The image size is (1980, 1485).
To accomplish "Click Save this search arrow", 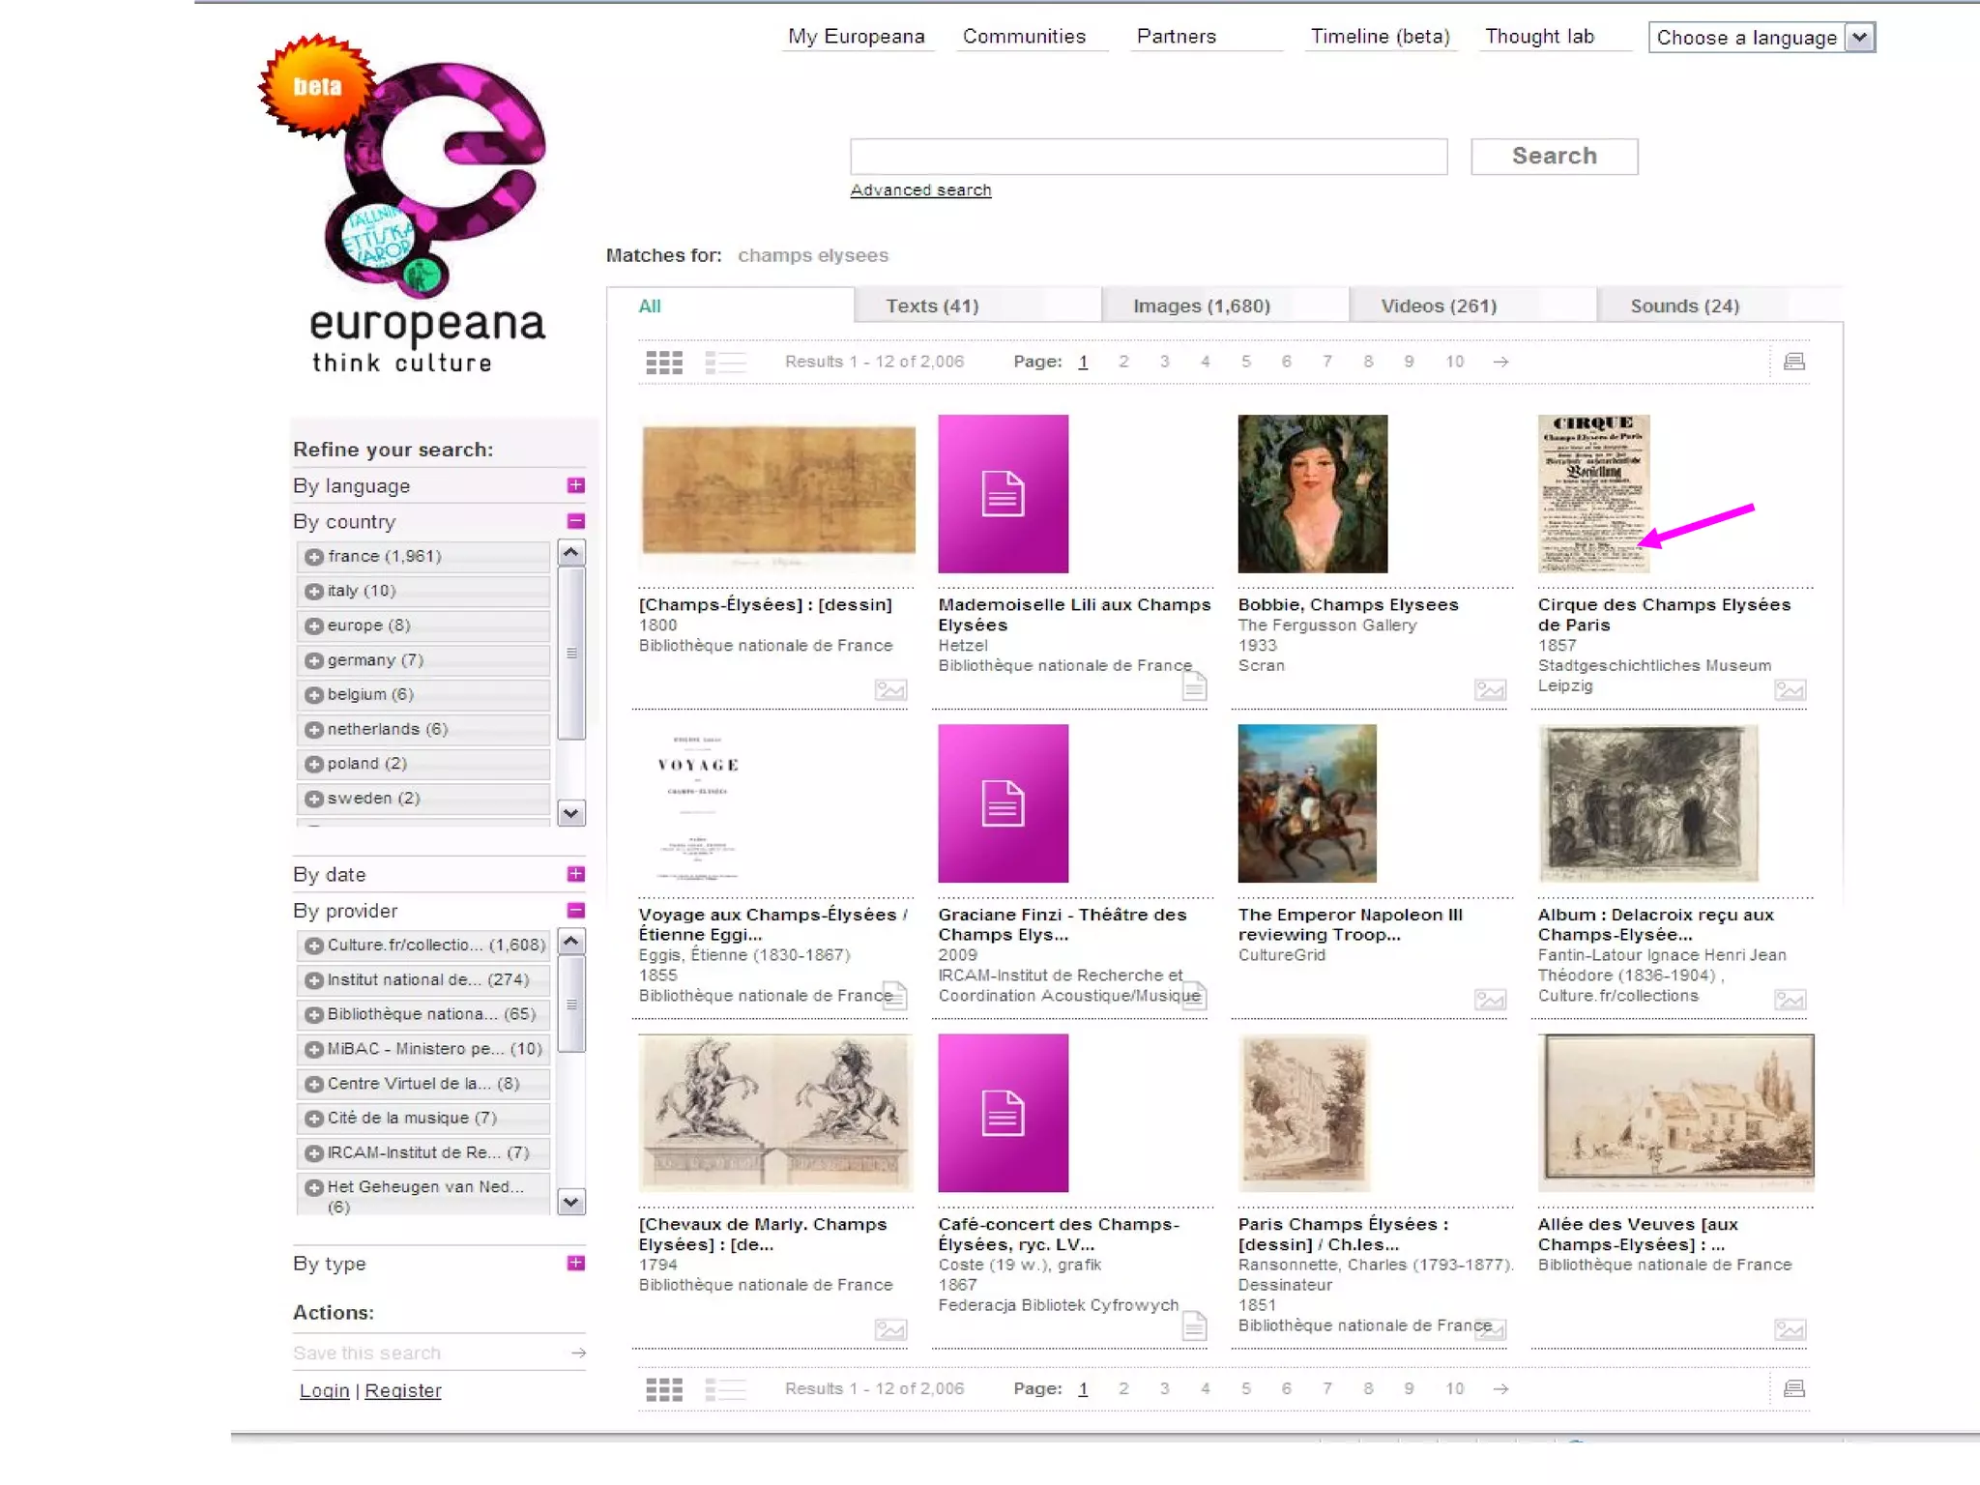I will coord(578,1353).
